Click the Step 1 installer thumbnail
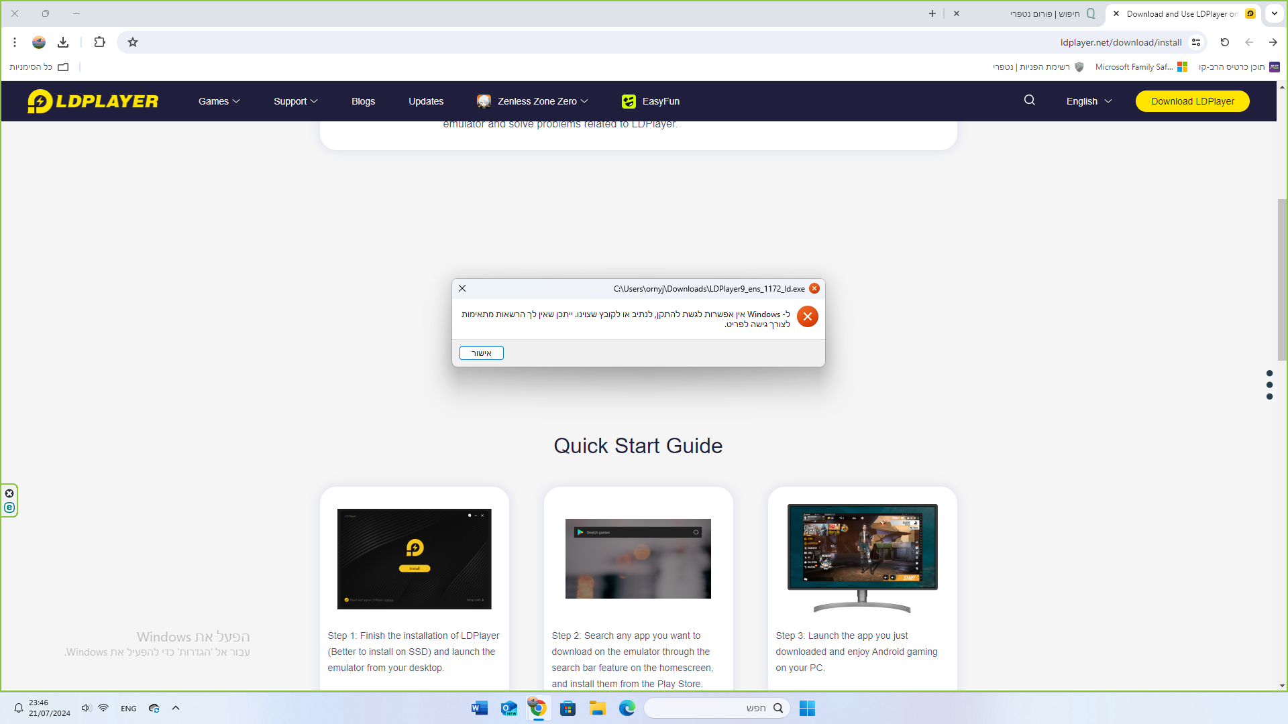The height and width of the screenshot is (724, 1288). point(414,558)
